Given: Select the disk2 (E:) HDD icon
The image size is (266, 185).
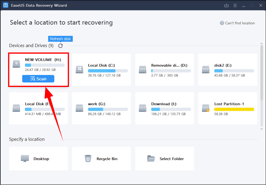Looking at the screenshot, I should point(206,70).
